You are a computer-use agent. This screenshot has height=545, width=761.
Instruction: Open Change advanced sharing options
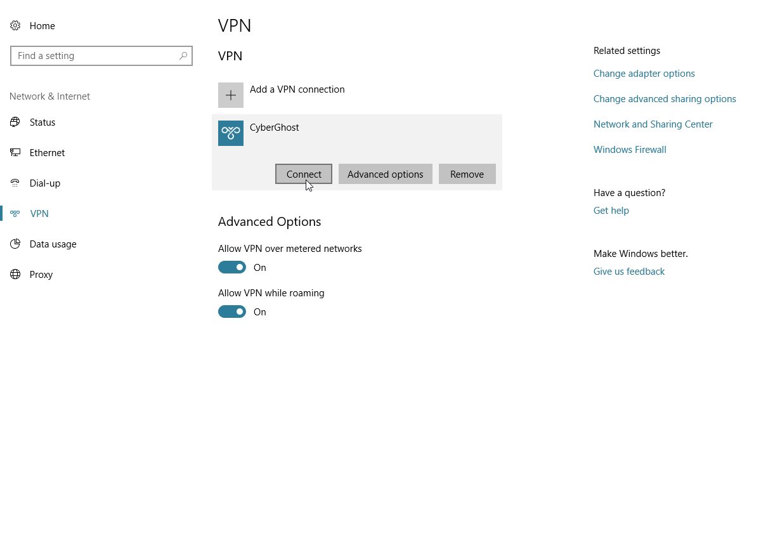[x=665, y=99]
